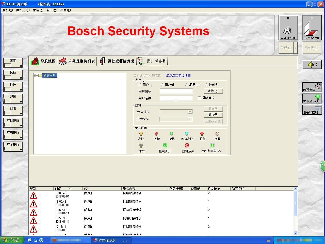Click the 抢劫 alarm counter button
This screenshot has width=325, height=244.
[13, 75]
